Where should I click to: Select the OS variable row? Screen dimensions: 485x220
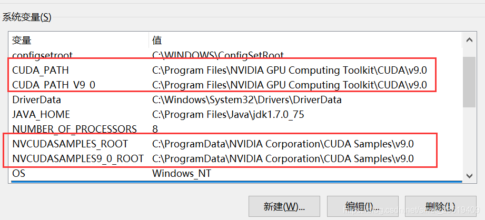pyautogui.click(x=19, y=173)
